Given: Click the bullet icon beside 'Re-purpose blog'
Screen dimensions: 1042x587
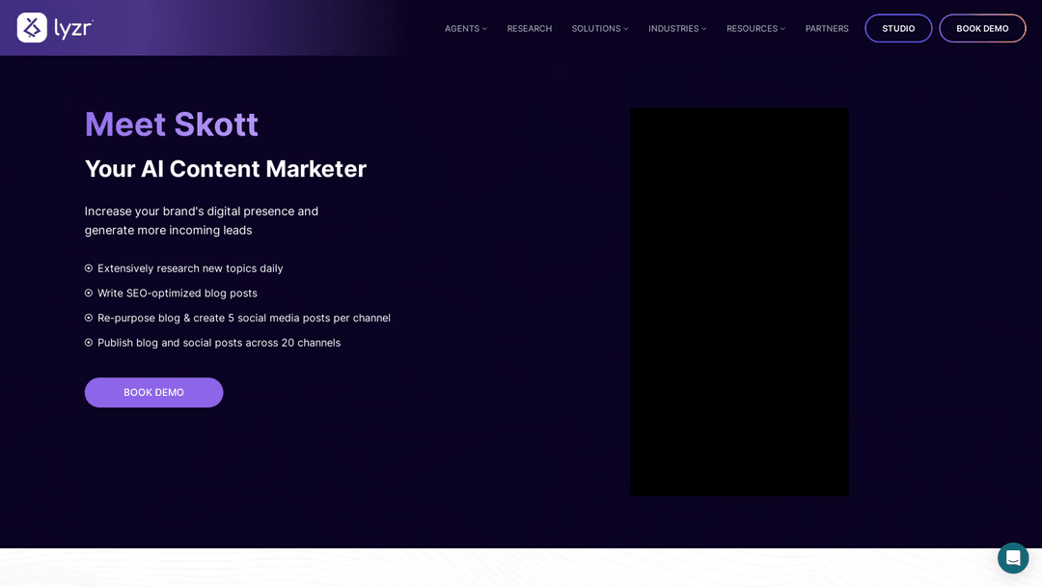Looking at the screenshot, I should [89, 318].
